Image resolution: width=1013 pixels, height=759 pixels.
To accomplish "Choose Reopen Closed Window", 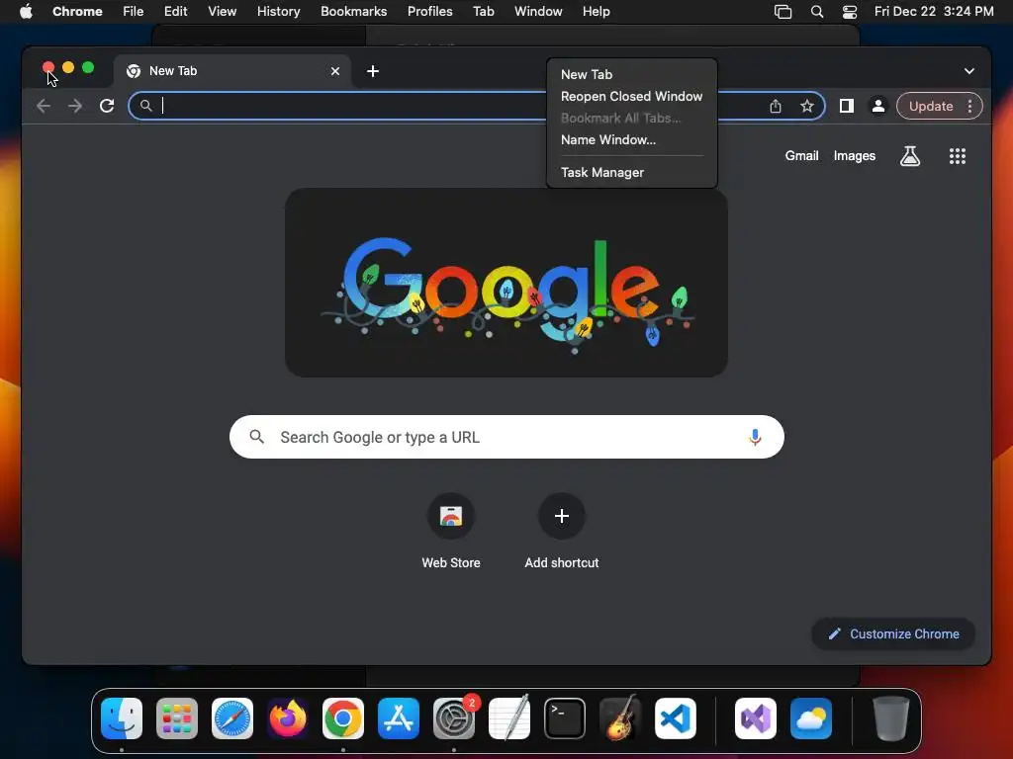I will (x=632, y=96).
